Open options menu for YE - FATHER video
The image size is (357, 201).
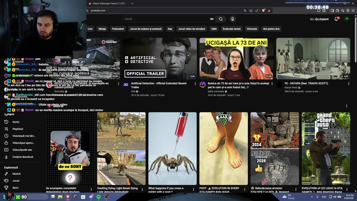click(x=349, y=83)
